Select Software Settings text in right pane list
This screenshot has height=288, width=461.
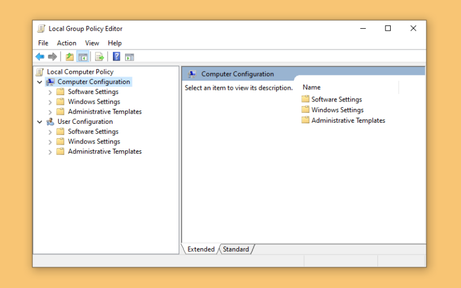(337, 99)
